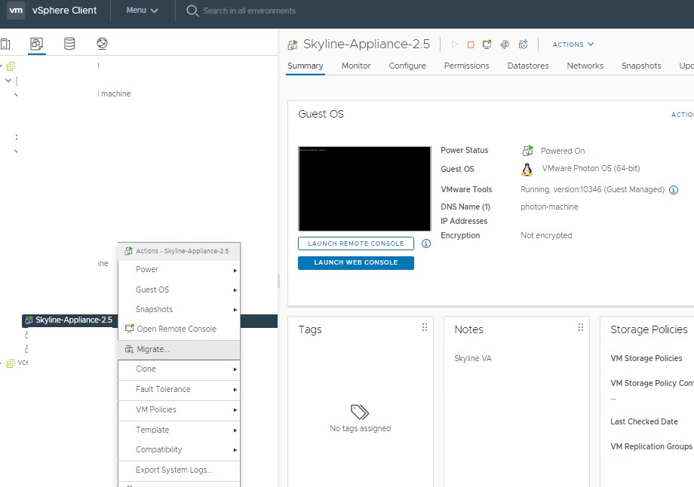This screenshot has height=487, width=694.
Task: Click the VMware Tools info icon
Action: tap(674, 190)
